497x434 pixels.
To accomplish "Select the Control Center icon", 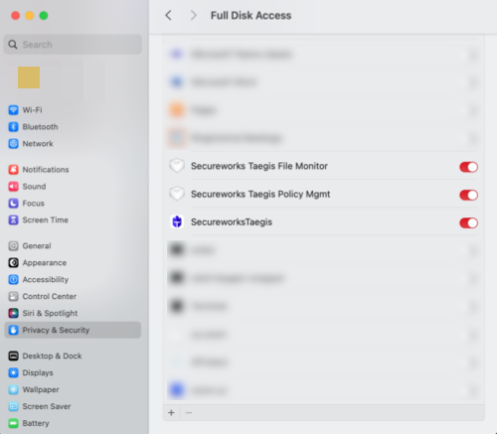I will point(13,296).
